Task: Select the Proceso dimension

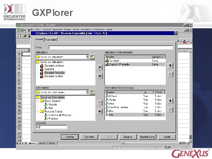Action: click(53, 119)
